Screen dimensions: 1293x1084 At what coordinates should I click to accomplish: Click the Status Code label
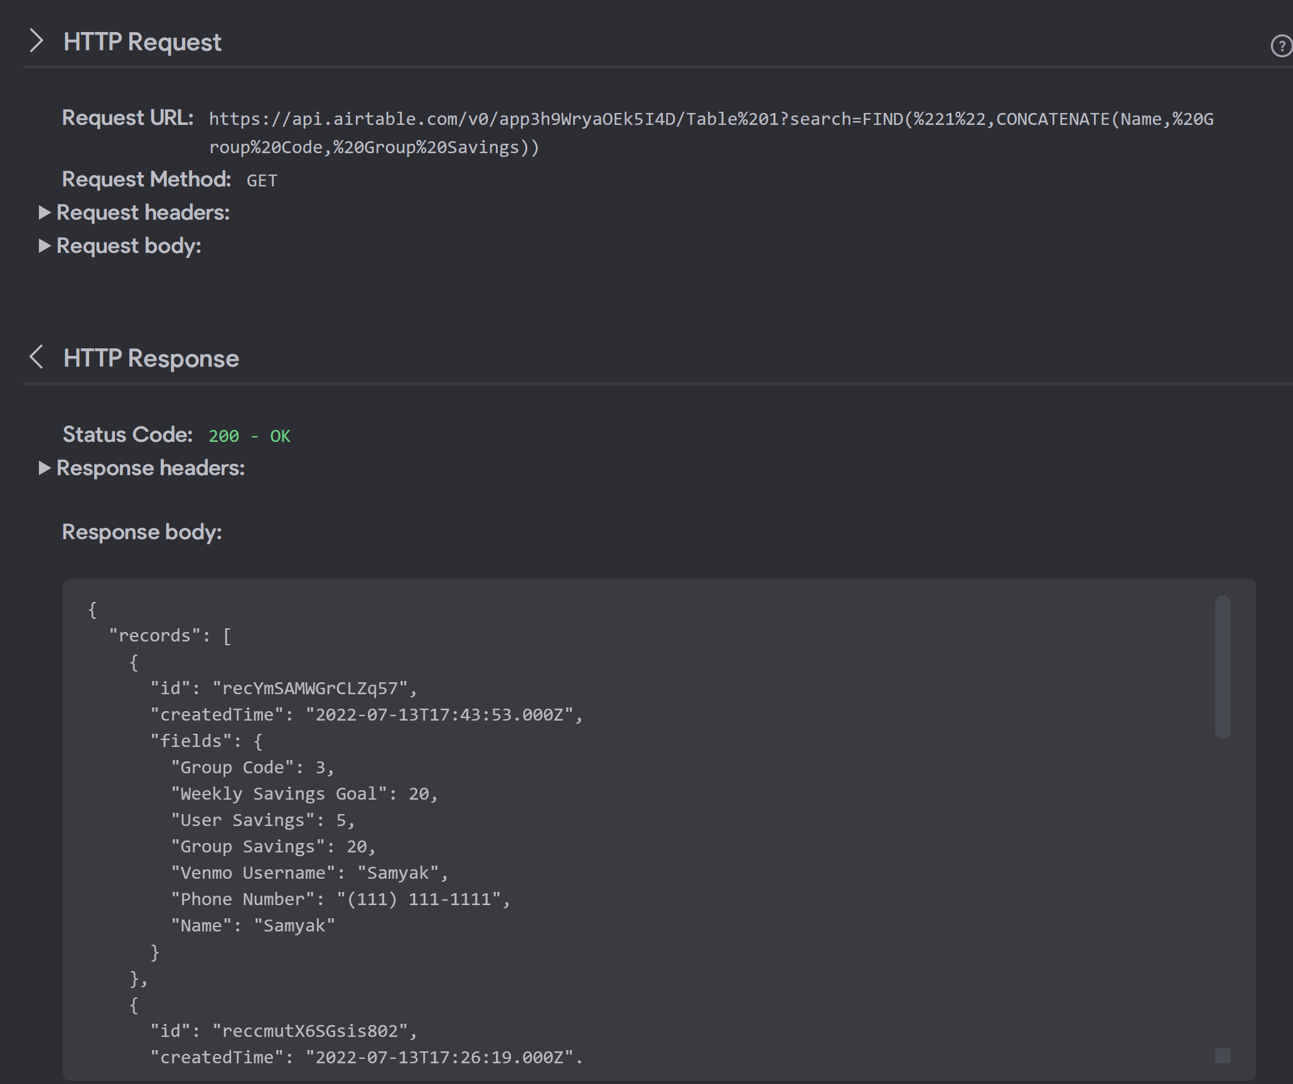click(x=127, y=435)
